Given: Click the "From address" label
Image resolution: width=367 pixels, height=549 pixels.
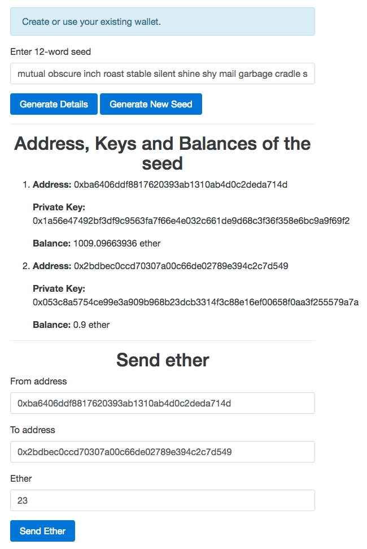Looking at the screenshot, I should 38,381.
